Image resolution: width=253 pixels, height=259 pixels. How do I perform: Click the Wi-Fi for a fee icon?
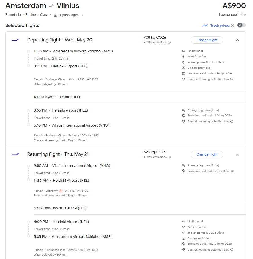(x=183, y=56)
